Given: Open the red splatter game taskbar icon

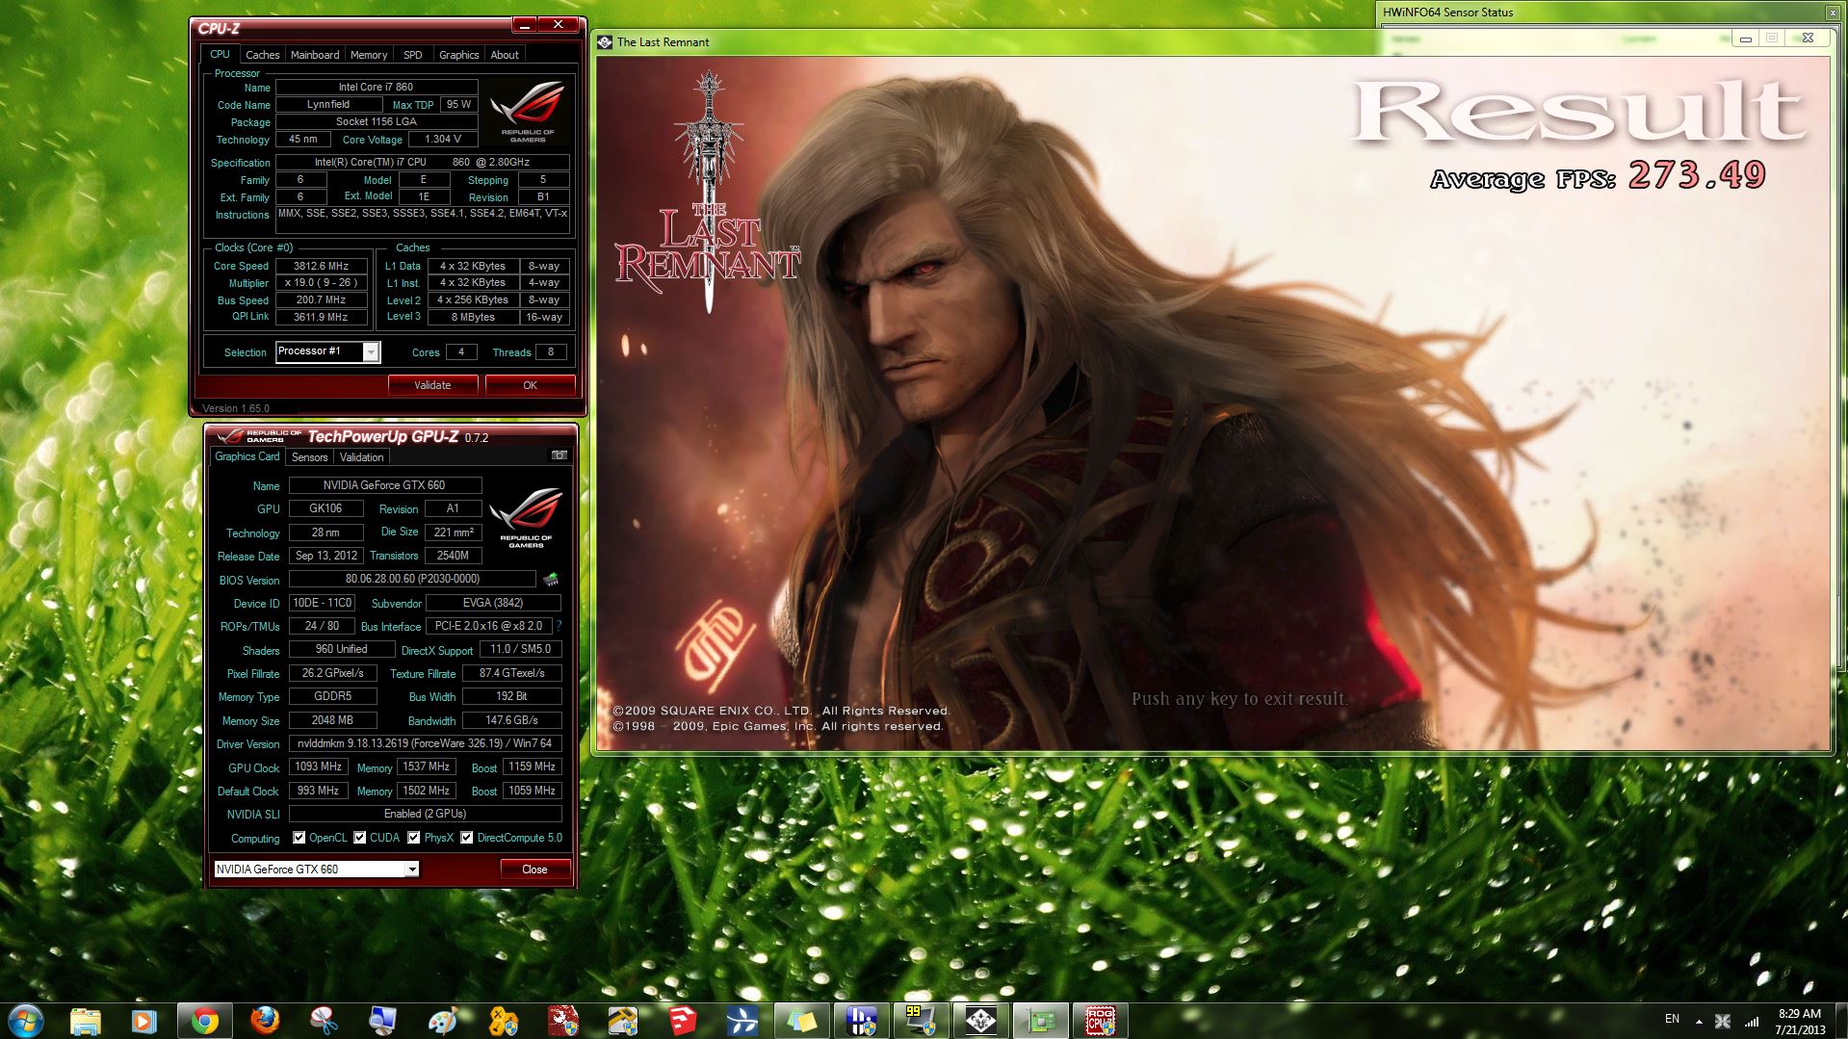Looking at the screenshot, I should pos(562,1021).
